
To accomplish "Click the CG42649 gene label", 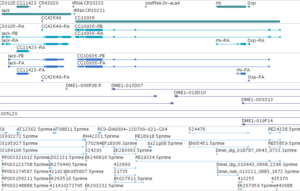I will (51, 18).
